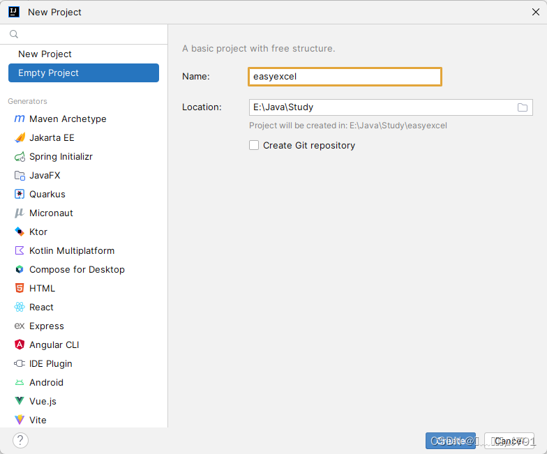547x454 pixels.
Task: Click the 'Location:' label
Action: (x=202, y=107)
